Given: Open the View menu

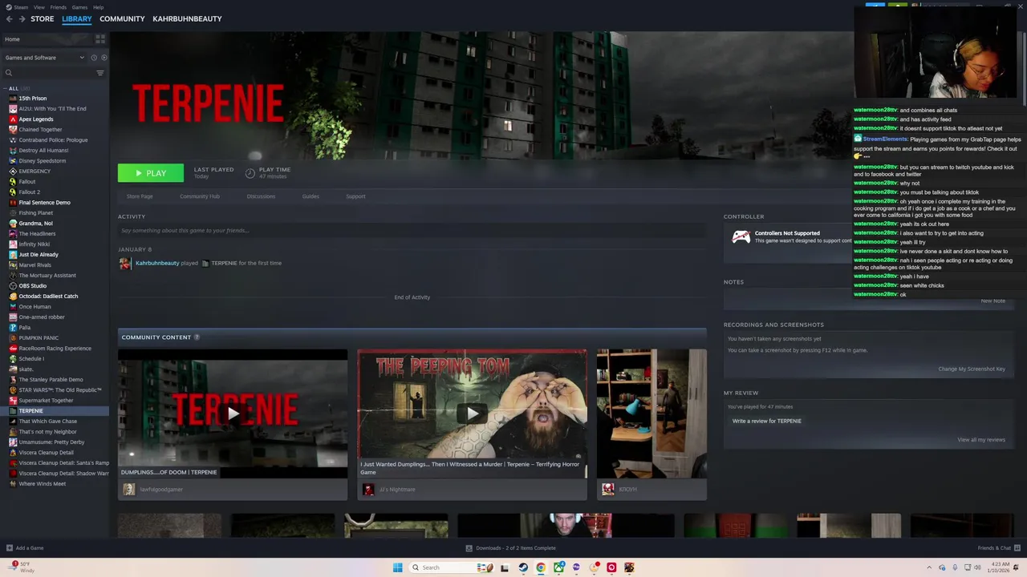Looking at the screenshot, I should coord(39,7).
